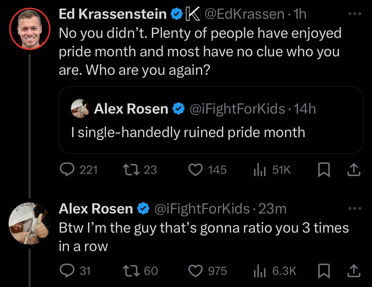
Task: Open Ed Krassenstein's profile picture
Action: pos(30,31)
